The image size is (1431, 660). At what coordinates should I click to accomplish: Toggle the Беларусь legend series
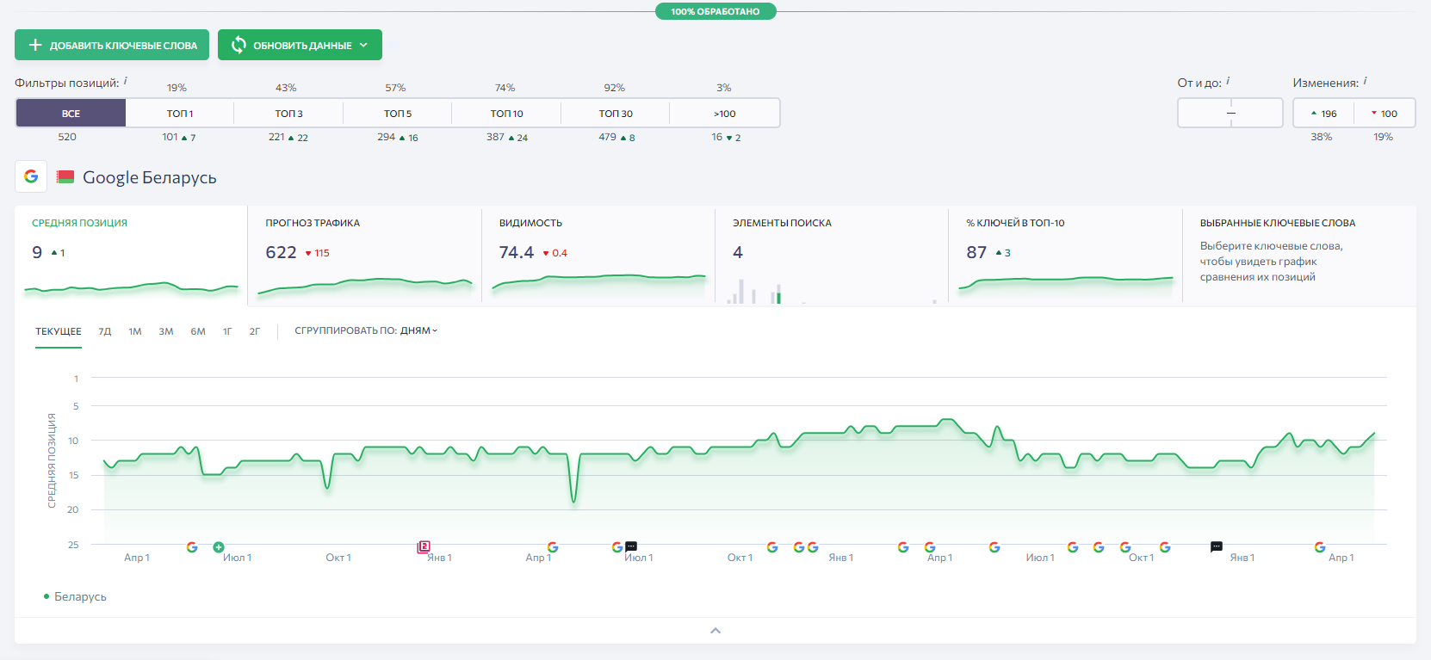coord(75,596)
